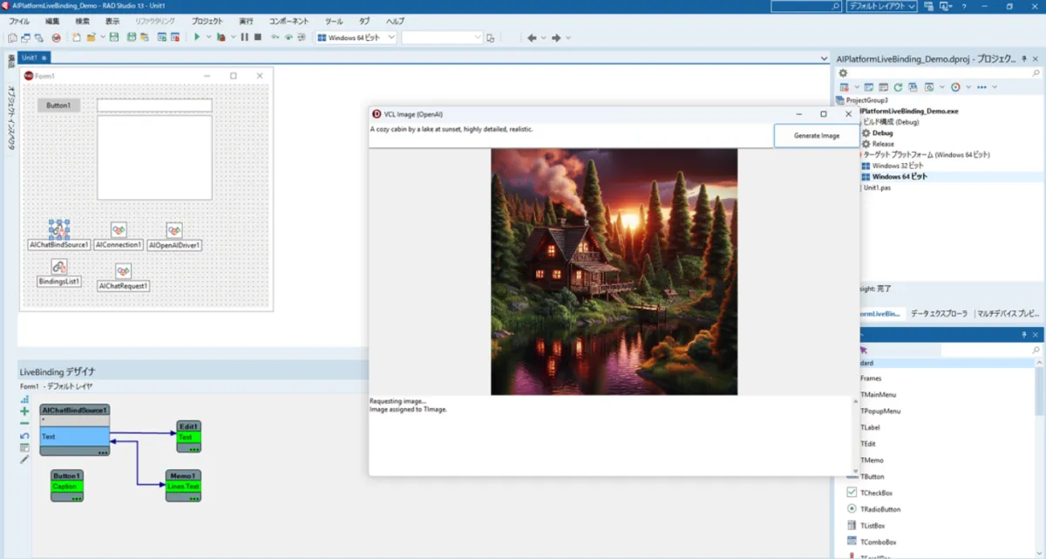Pin the project manager panel
This screenshot has width=1046, height=559.
point(1023,59)
